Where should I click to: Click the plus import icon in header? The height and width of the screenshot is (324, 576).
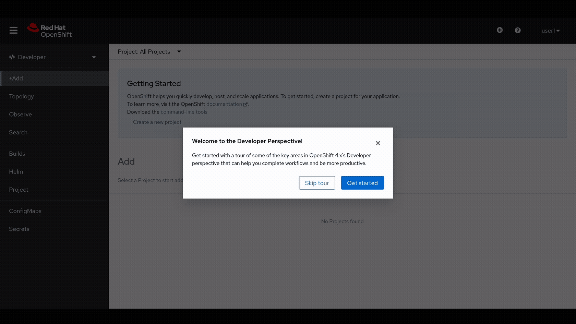click(500, 30)
